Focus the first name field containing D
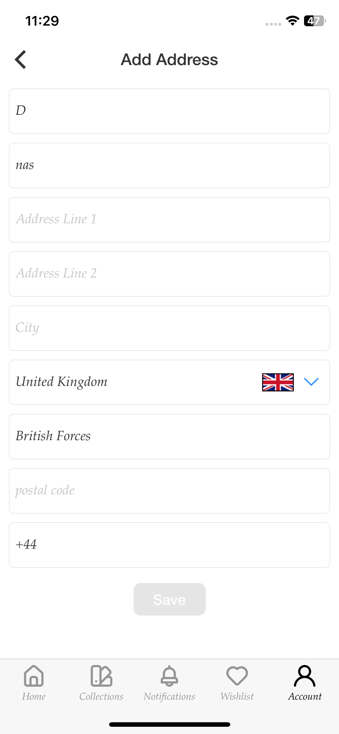The width and height of the screenshot is (339, 734). pos(169,111)
